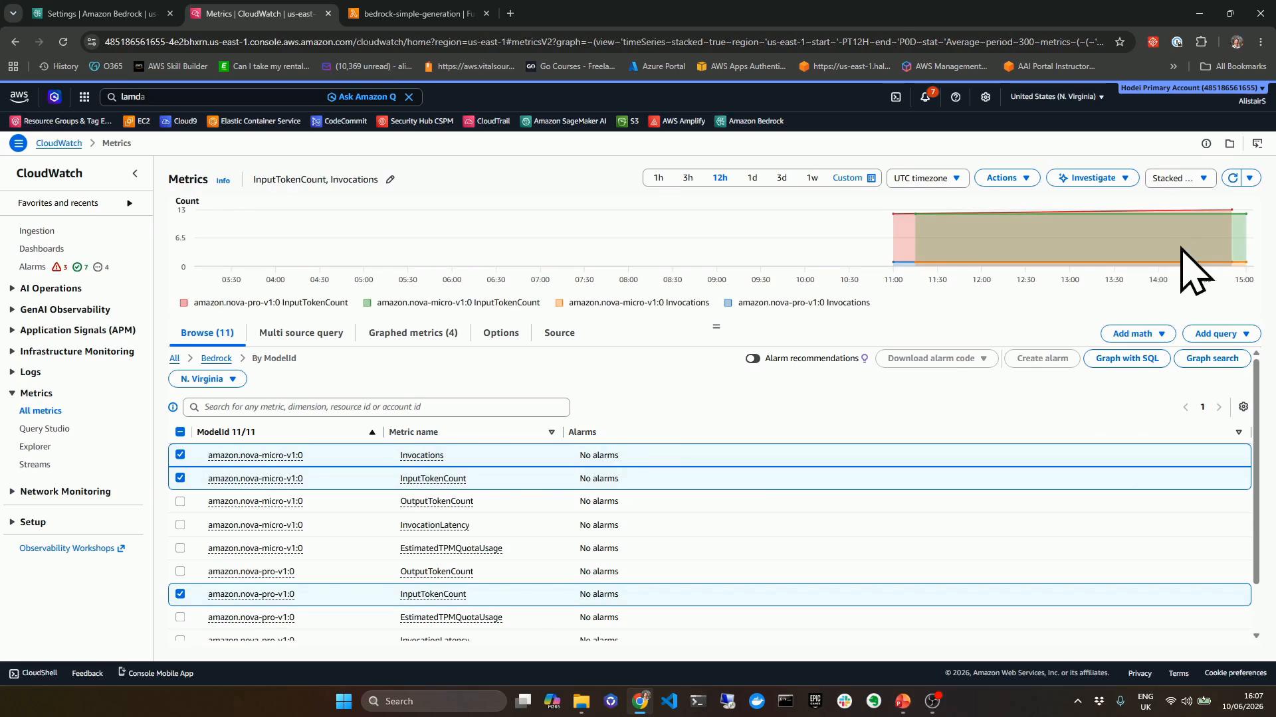The image size is (1276, 717).
Task: Open the UTC timezone dropdown
Action: (x=927, y=178)
